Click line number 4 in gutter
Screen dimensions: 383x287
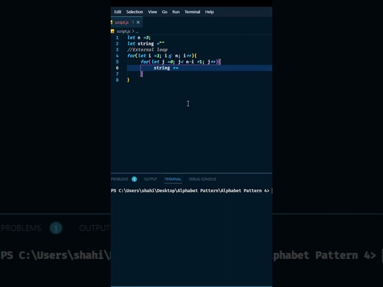[117, 56]
